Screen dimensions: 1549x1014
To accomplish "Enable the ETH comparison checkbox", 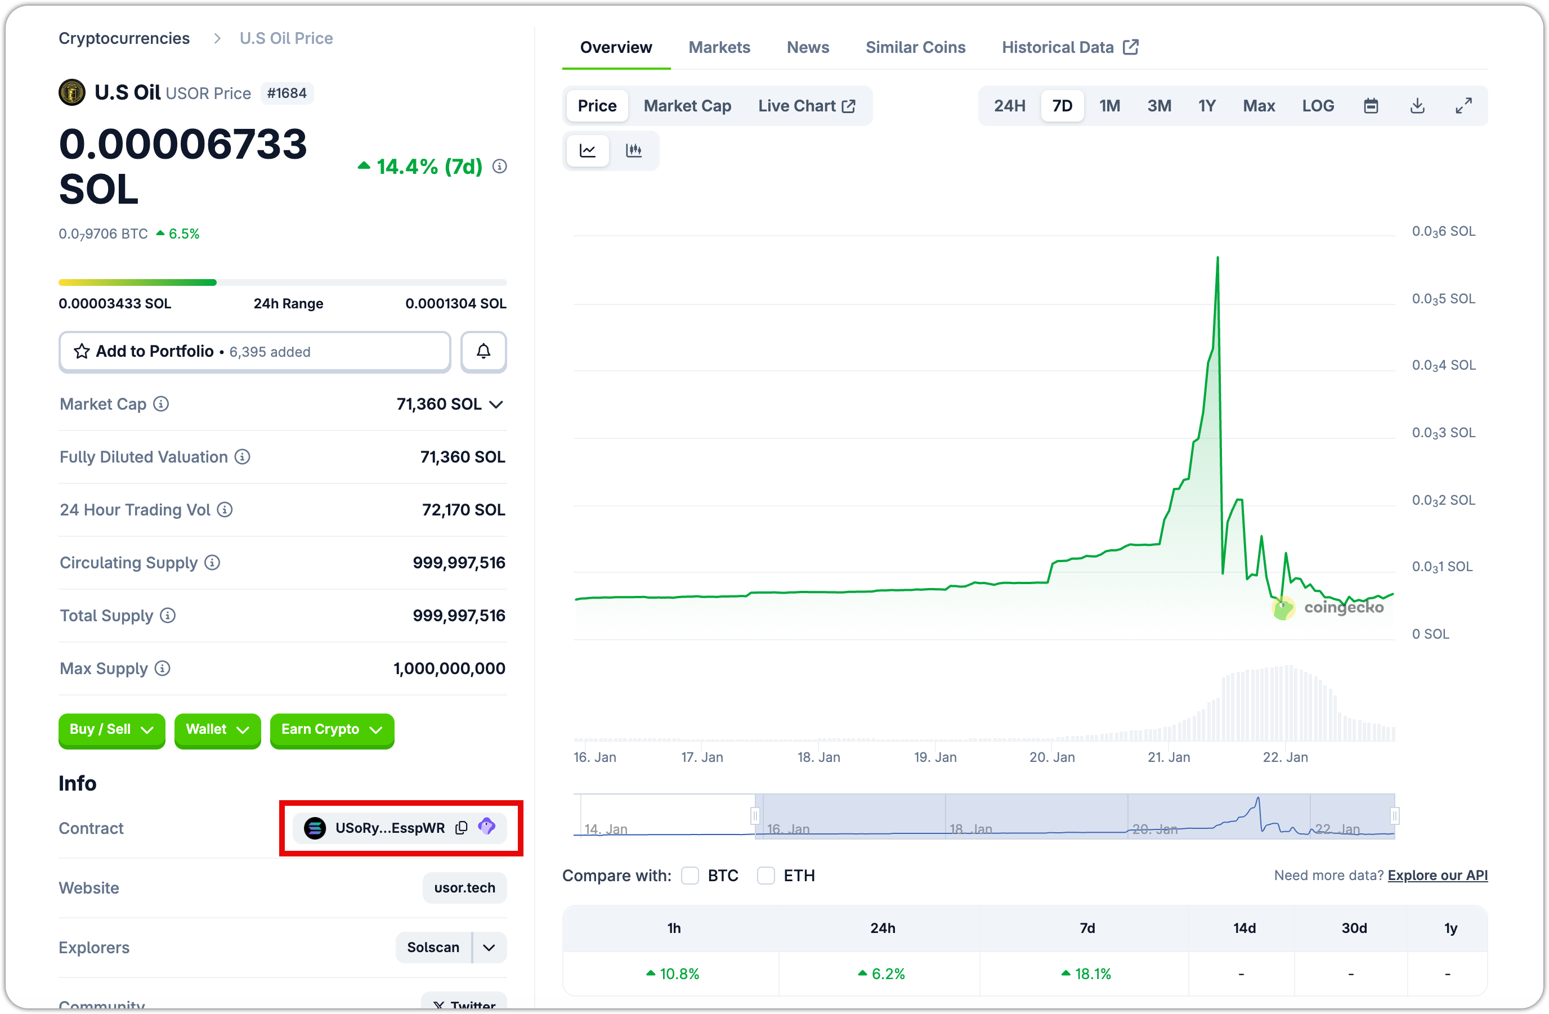I will pos(766,876).
